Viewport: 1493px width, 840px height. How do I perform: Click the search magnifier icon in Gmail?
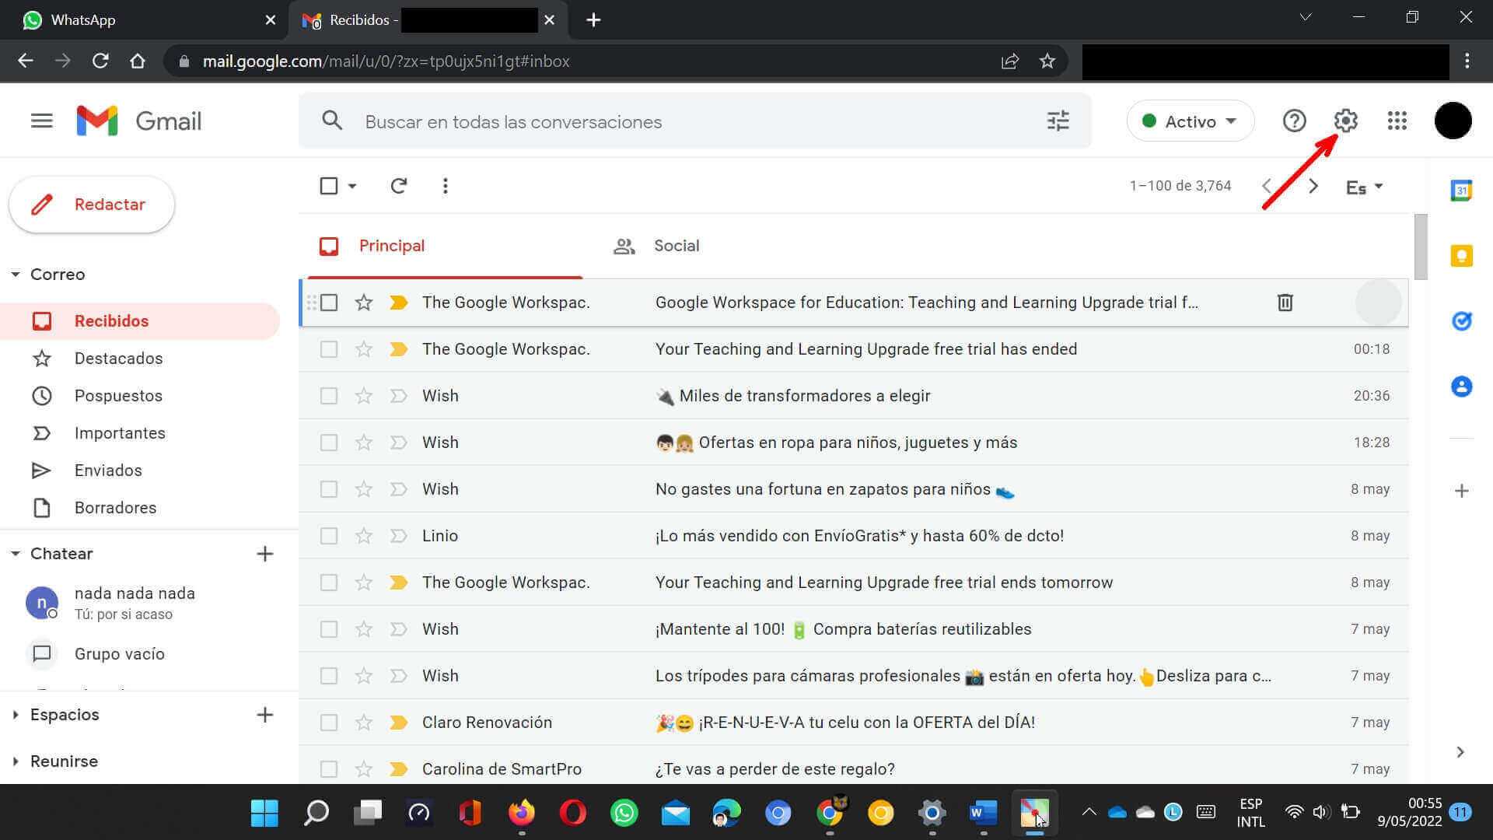pyautogui.click(x=332, y=121)
